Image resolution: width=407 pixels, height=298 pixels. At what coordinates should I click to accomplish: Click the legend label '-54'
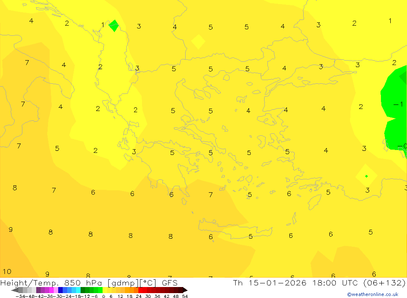tap(20, 296)
